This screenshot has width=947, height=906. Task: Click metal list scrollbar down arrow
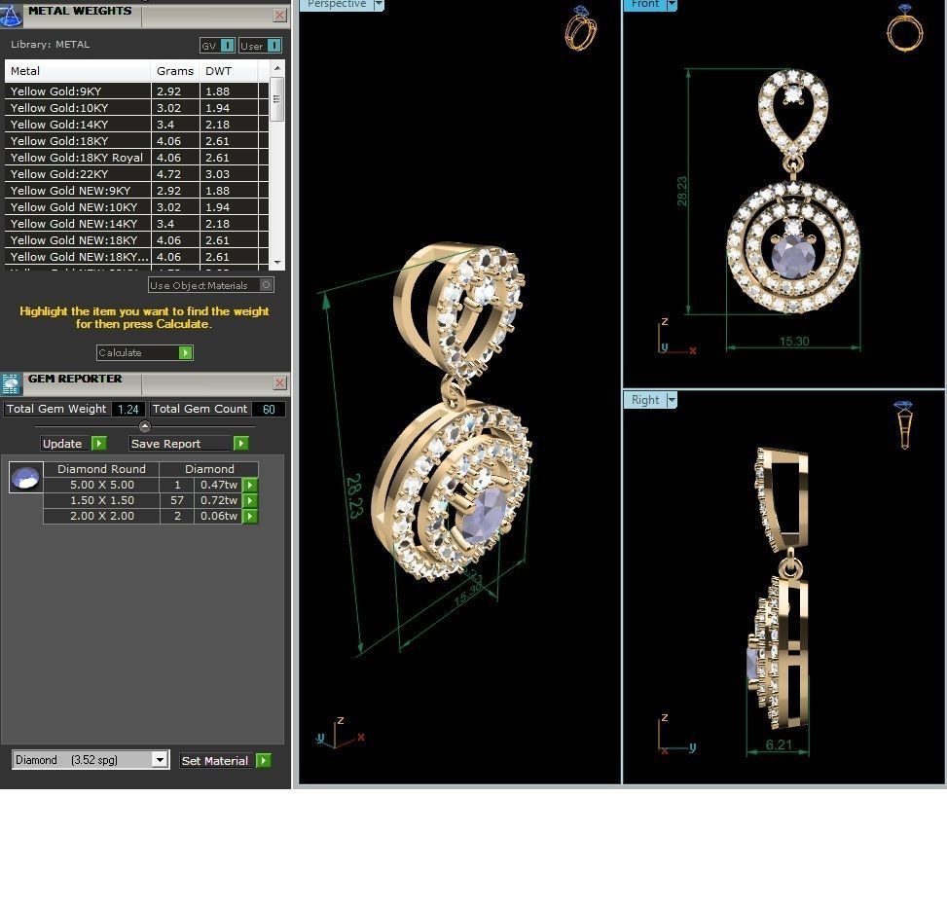[x=277, y=263]
